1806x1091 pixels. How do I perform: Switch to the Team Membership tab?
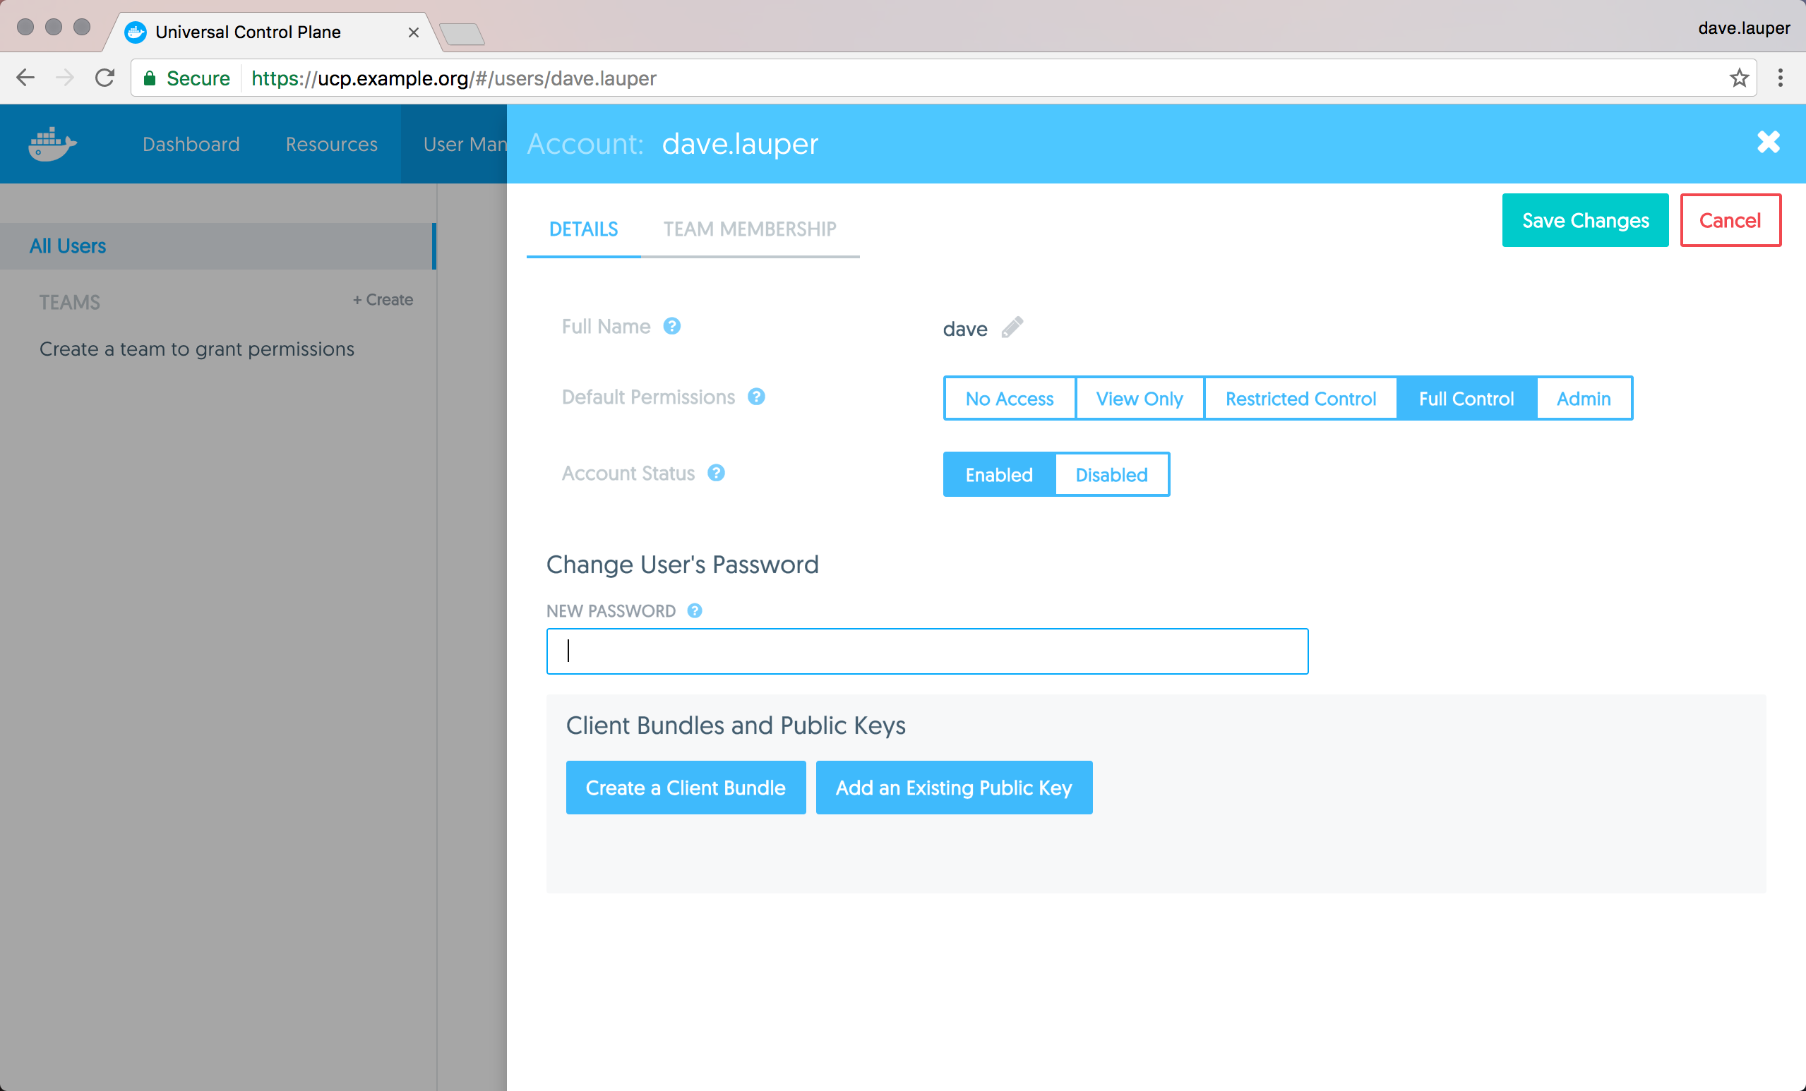click(x=749, y=229)
